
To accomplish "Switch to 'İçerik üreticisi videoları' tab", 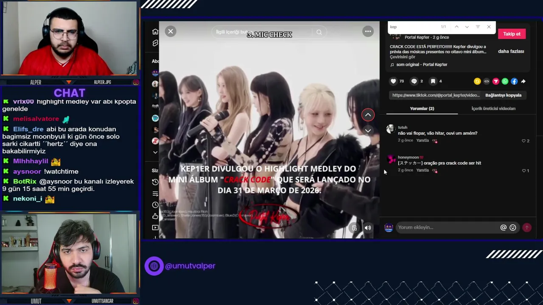I will coord(493,108).
